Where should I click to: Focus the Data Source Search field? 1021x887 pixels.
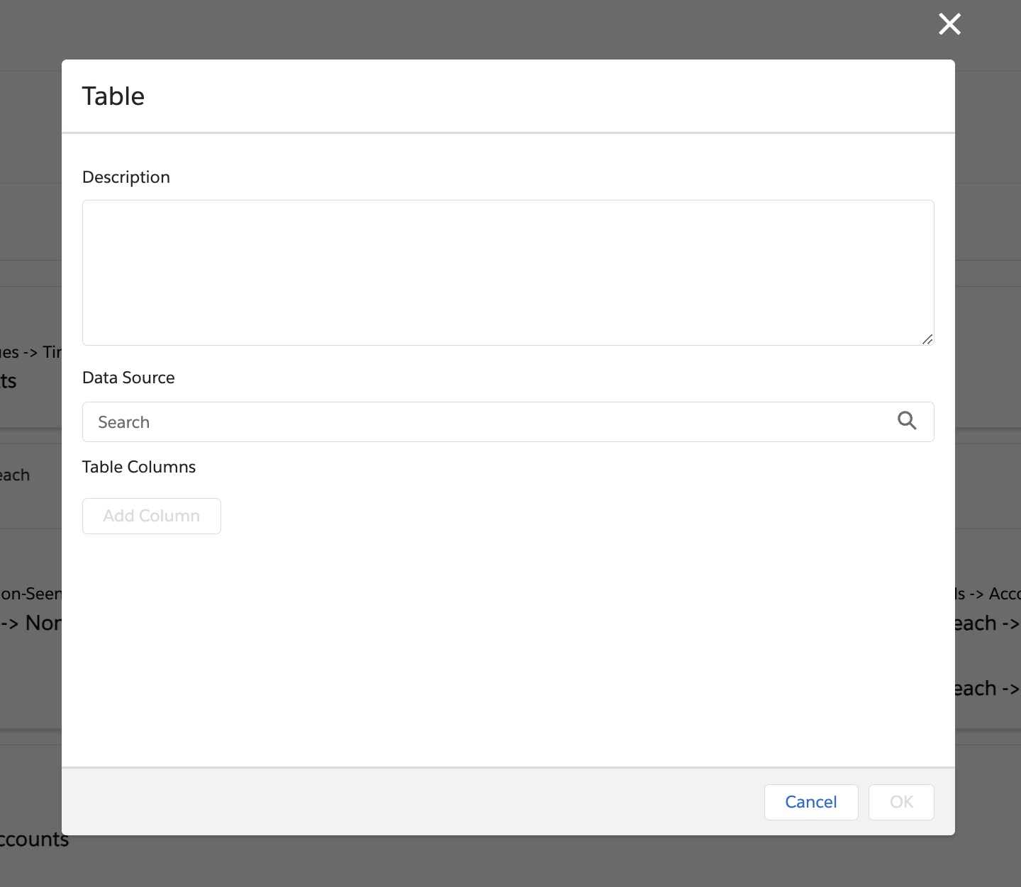489,422
